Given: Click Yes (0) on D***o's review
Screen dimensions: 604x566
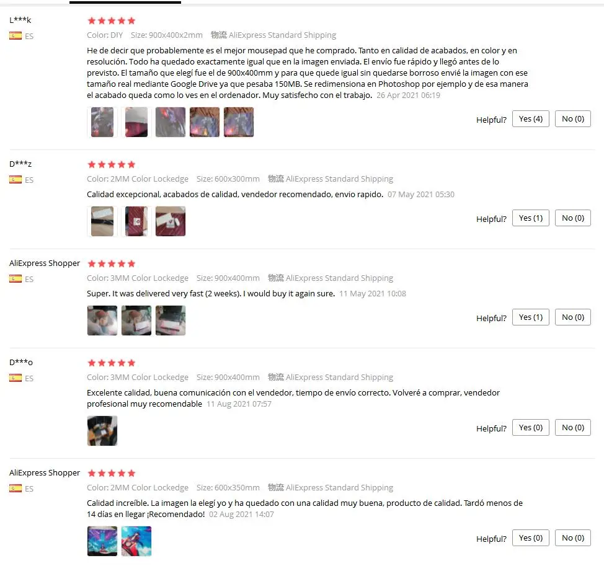Looking at the screenshot, I should (x=530, y=427).
